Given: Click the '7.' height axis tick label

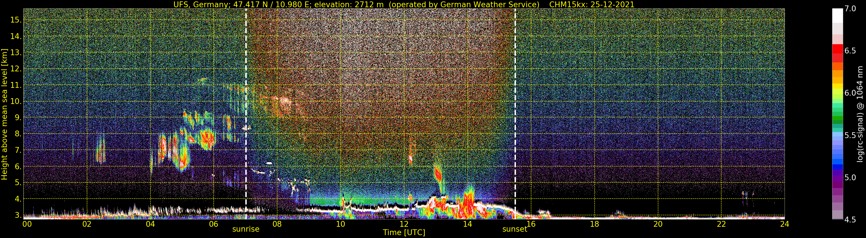Looking at the screenshot, I should pyautogui.click(x=18, y=150).
